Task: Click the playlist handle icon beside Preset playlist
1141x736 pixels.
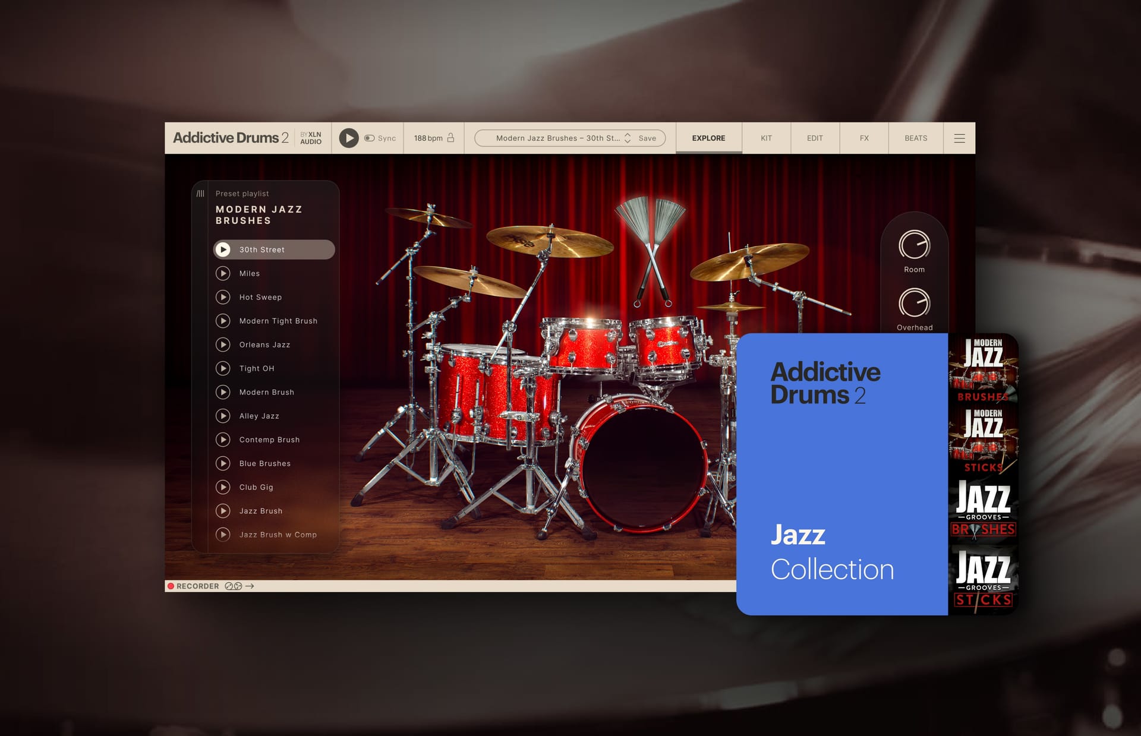Action: point(200,194)
